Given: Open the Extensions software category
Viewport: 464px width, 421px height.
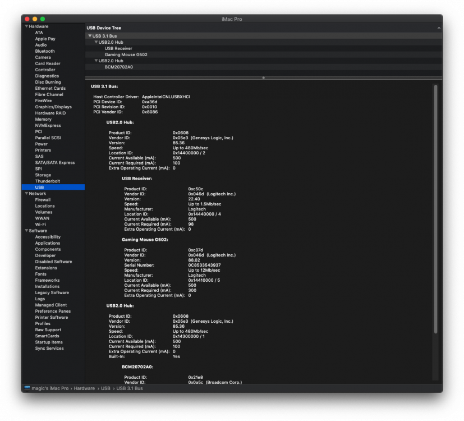Looking at the screenshot, I should 46,268.
